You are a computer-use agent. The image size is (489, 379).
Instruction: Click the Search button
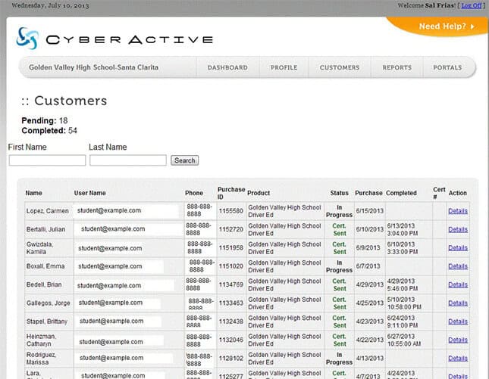[x=185, y=160]
